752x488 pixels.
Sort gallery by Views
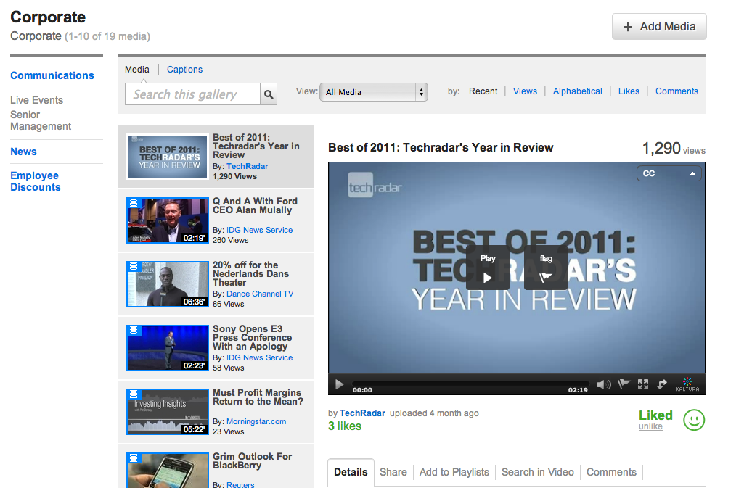525,91
